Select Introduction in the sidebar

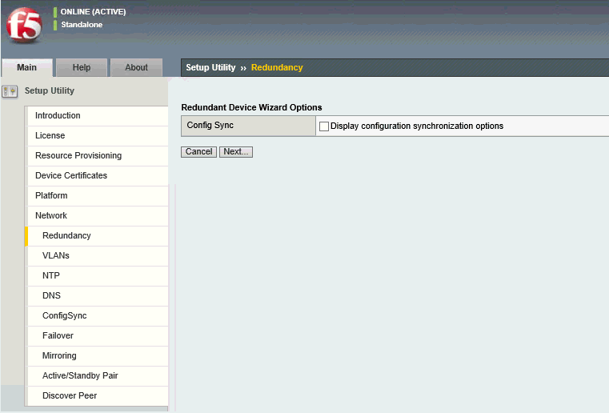pyautogui.click(x=58, y=116)
